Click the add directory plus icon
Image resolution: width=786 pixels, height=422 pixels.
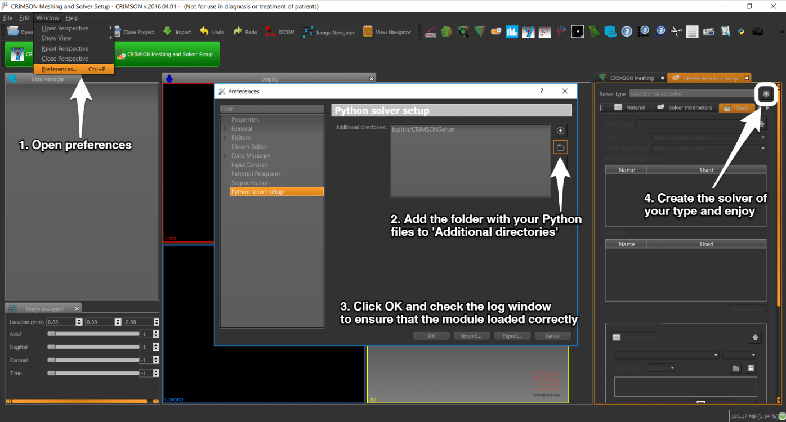[560, 131]
